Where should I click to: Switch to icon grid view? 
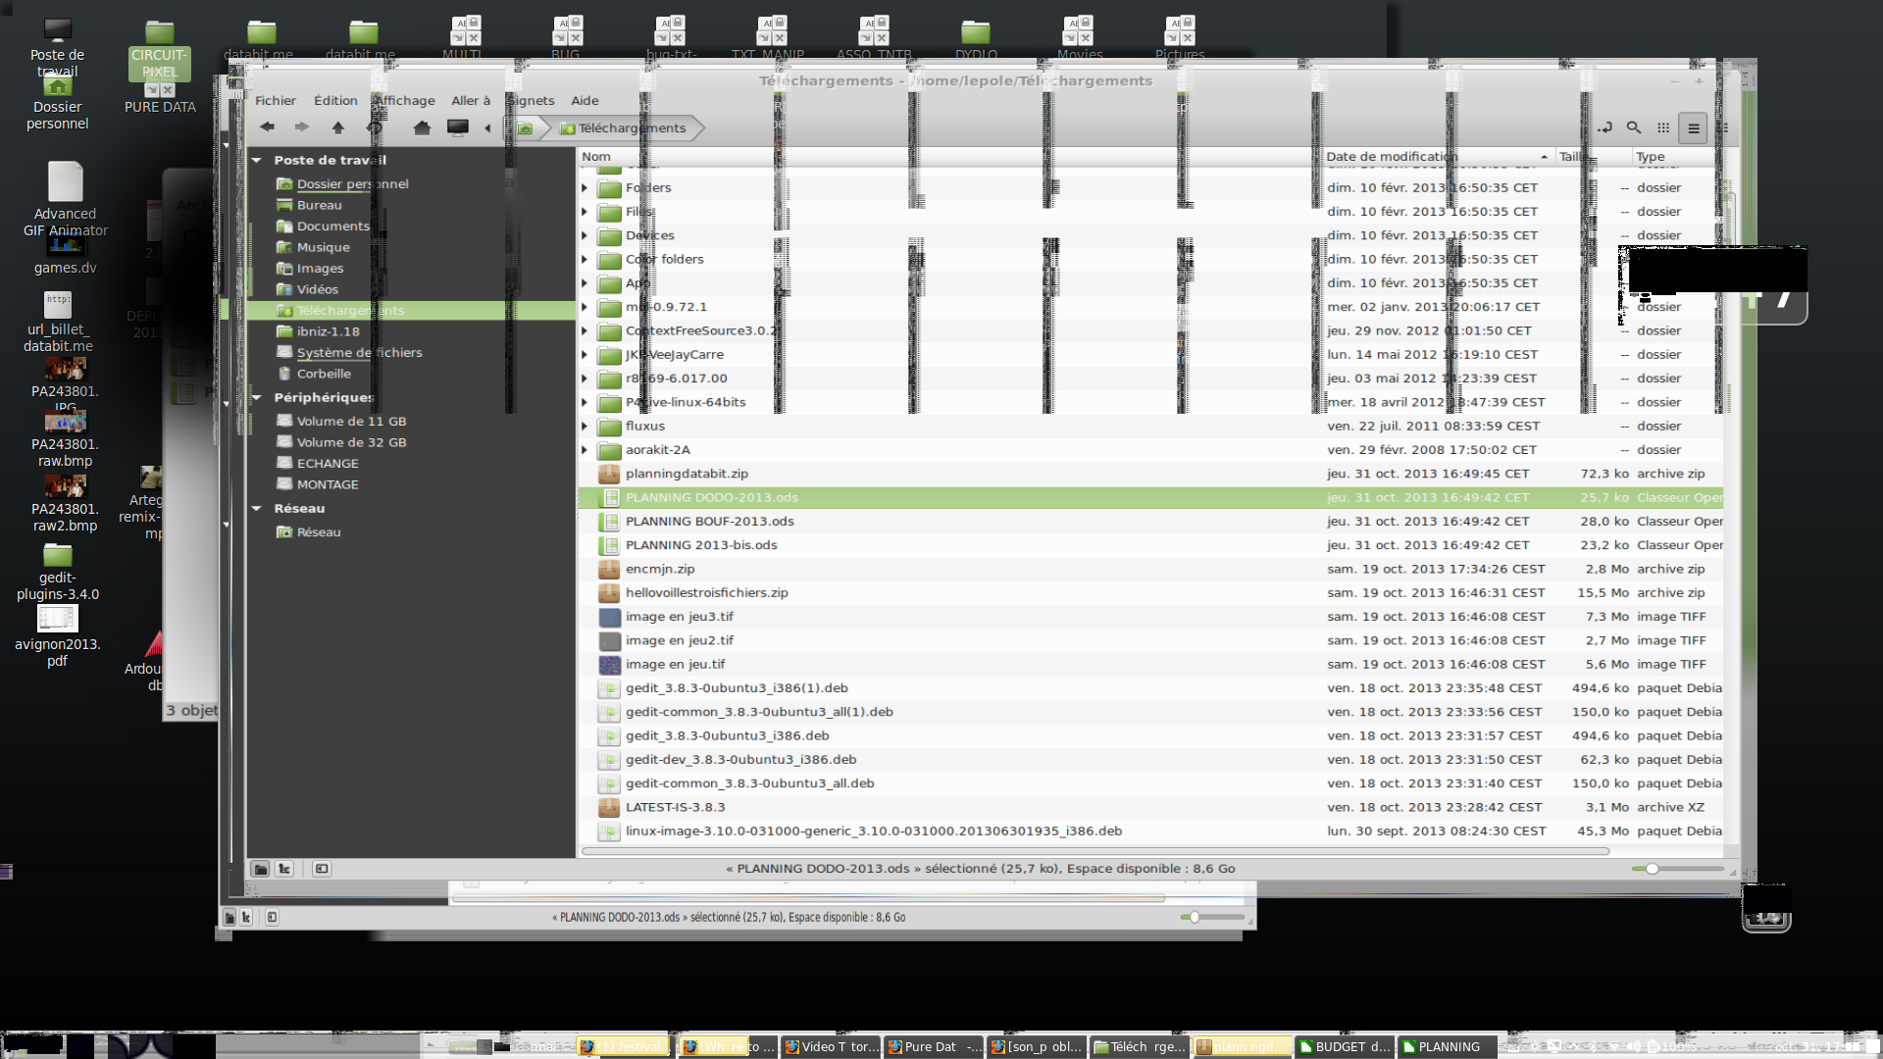[1663, 127]
